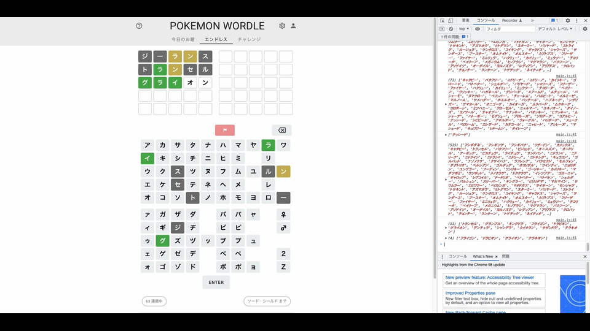Open the user profile icon
Viewport: 590px width, 331px height.
click(x=293, y=26)
